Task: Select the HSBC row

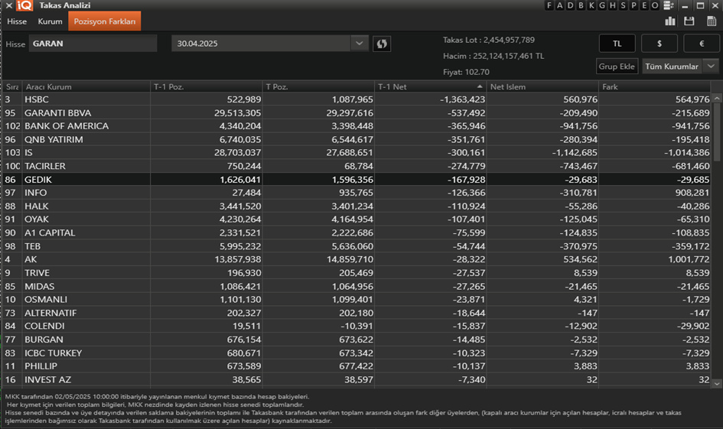Action: pos(357,99)
